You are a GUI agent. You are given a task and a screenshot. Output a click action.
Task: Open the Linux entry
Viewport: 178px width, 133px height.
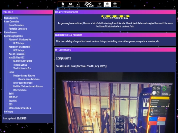coord(12,72)
